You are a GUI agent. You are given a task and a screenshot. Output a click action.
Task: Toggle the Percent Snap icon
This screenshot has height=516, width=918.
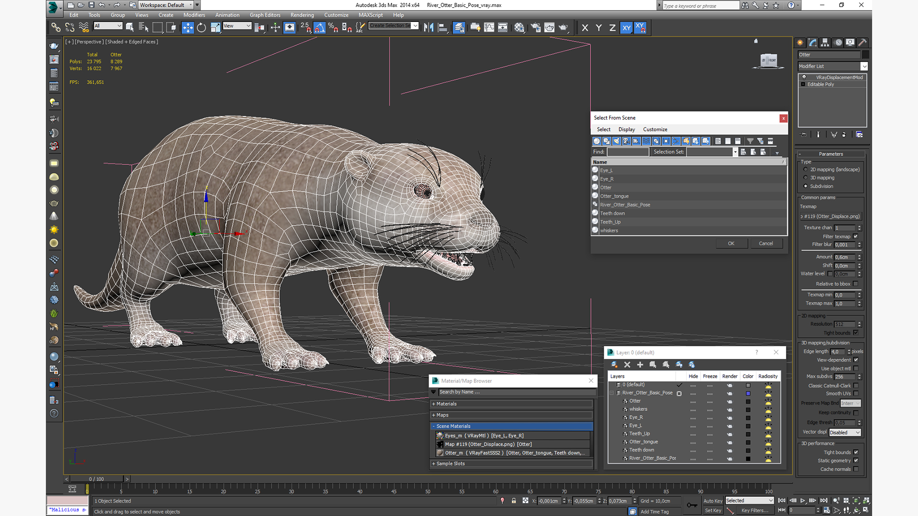coord(333,28)
